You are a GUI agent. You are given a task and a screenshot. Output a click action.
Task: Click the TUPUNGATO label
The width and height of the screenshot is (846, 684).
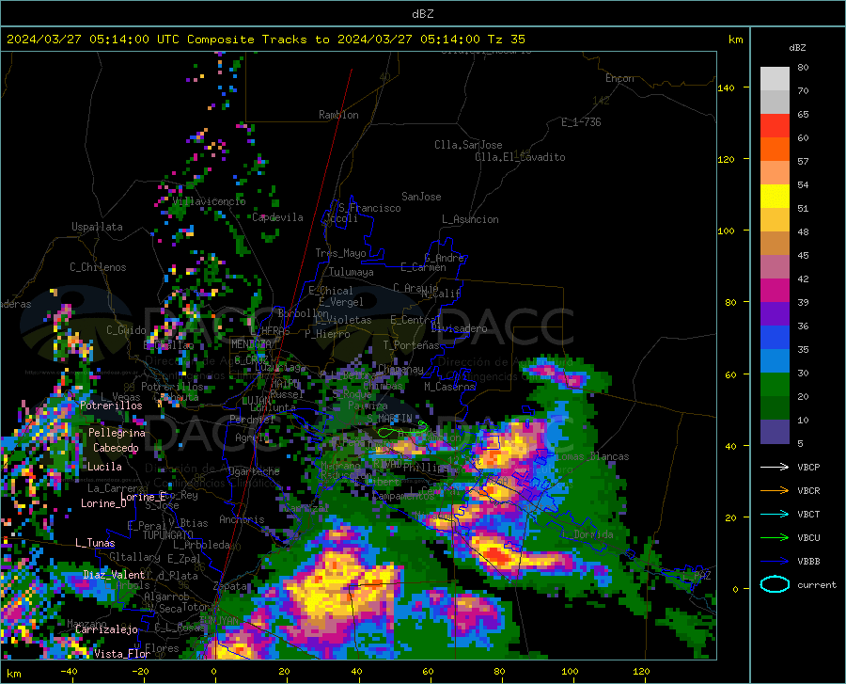(x=168, y=535)
